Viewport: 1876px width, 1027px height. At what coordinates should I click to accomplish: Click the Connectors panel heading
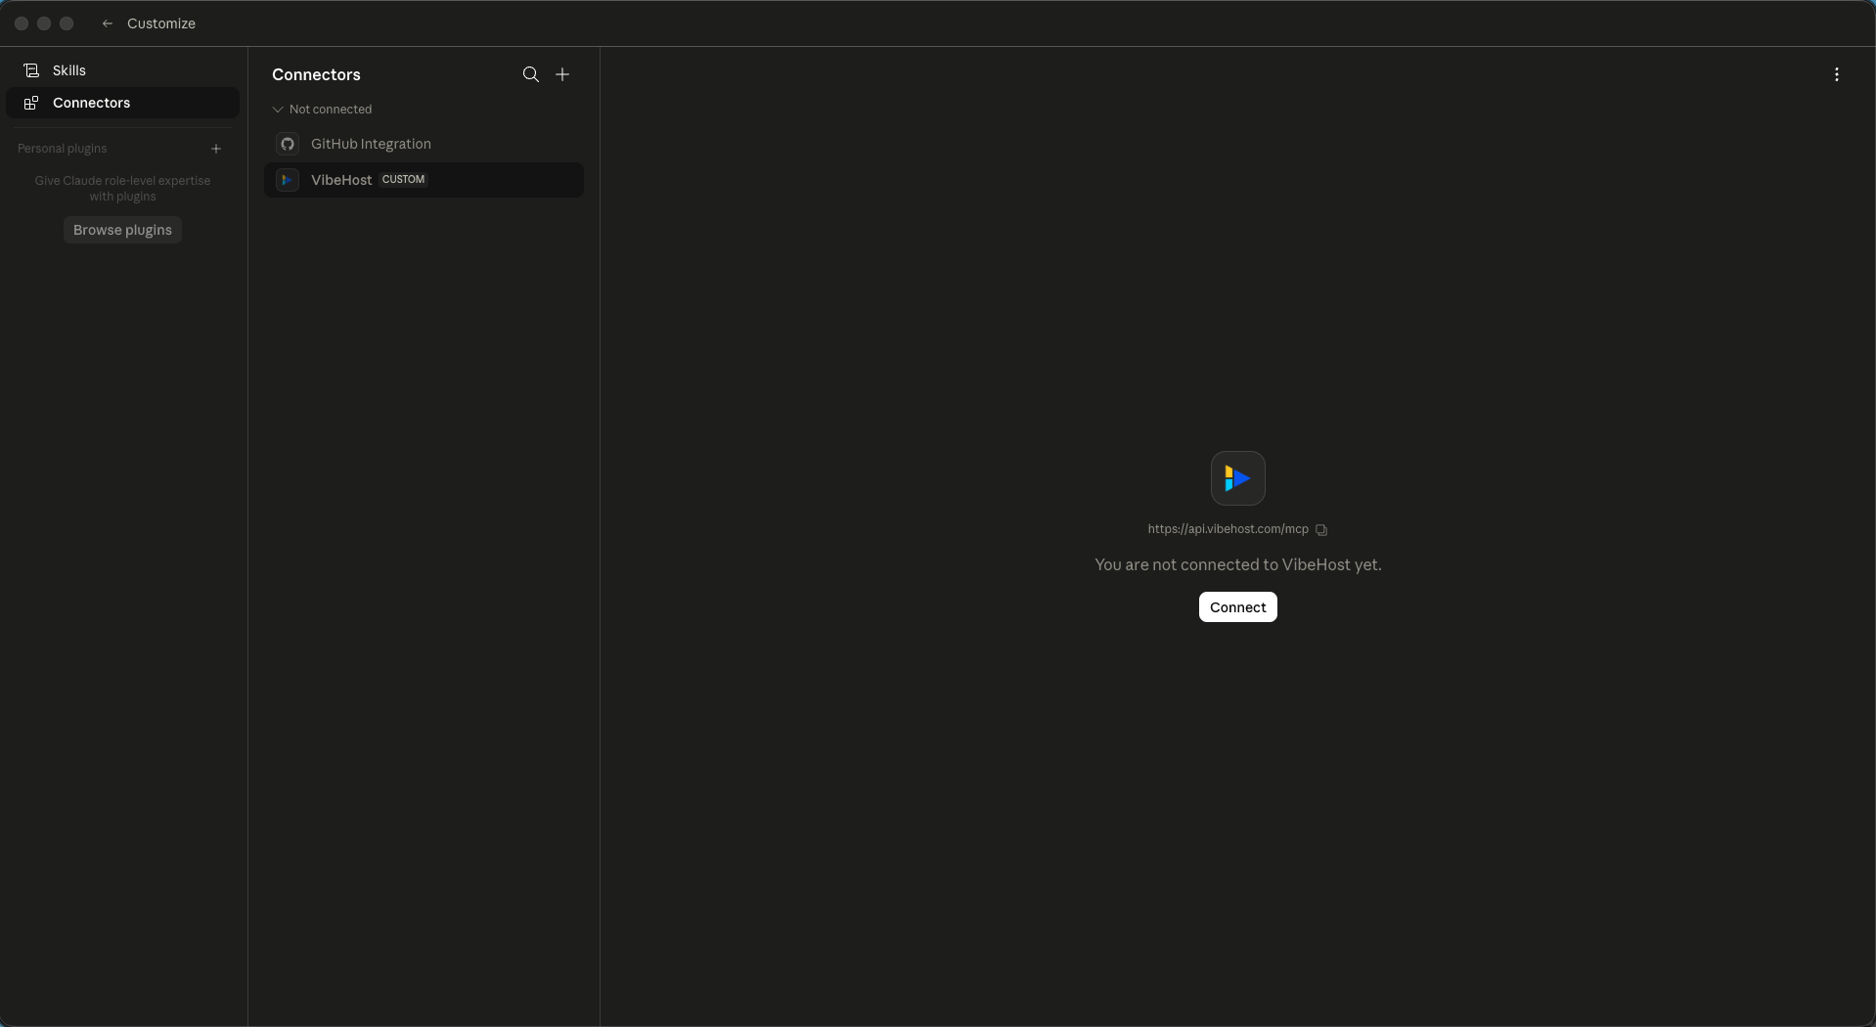pyautogui.click(x=316, y=74)
